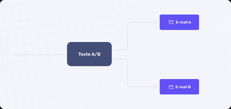Click the send-mail icon in E-mail A
The height and width of the screenshot is (109, 231).
coord(171,22)
